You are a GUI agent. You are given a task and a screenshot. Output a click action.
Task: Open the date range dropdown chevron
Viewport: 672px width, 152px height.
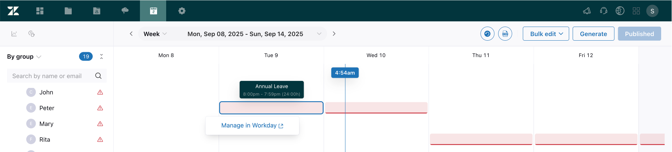(x=319, y=34)
